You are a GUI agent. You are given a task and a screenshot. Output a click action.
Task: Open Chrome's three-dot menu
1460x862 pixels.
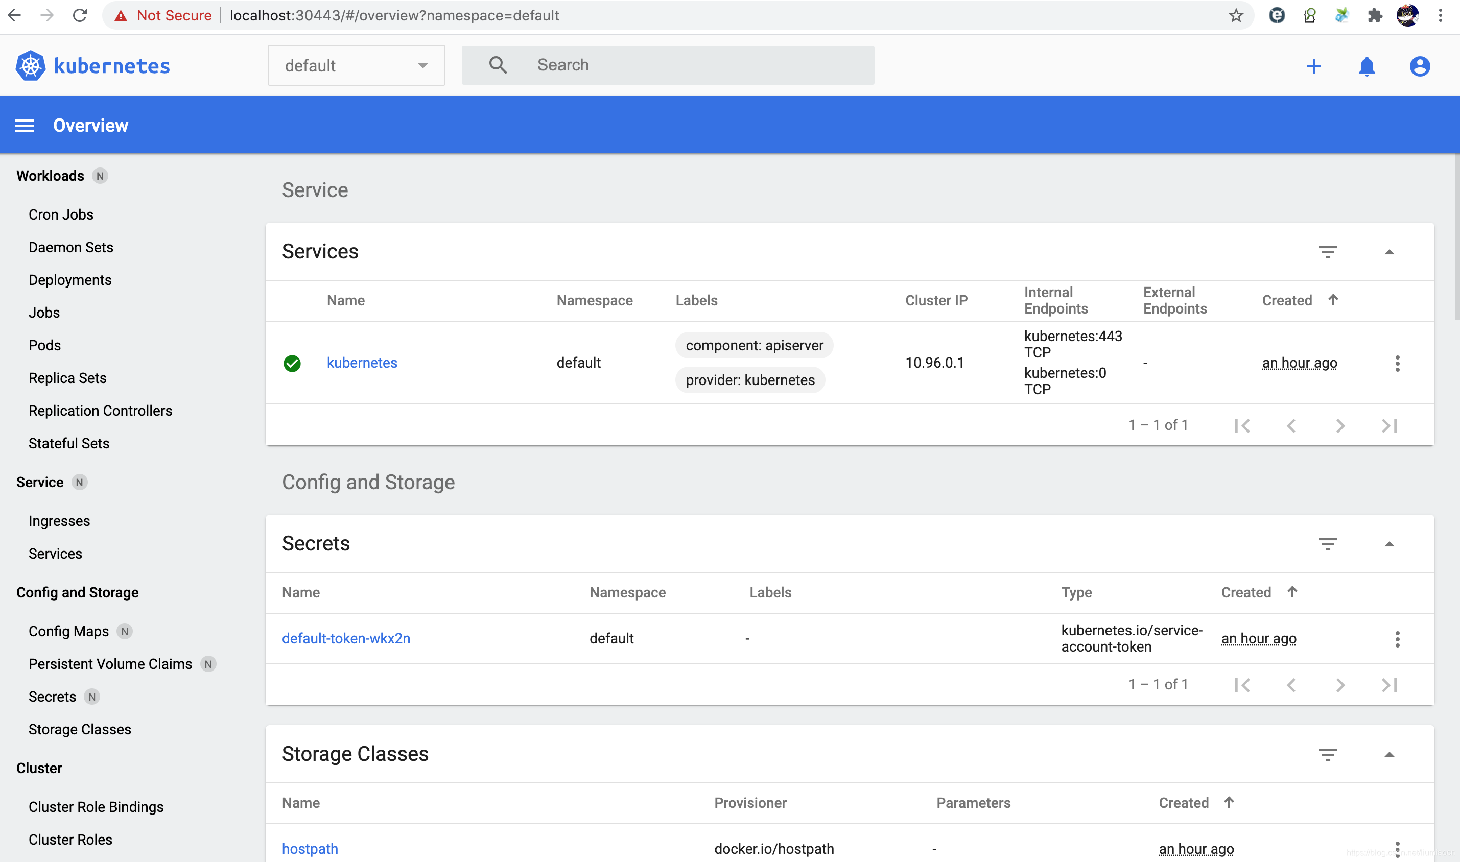(1440, 16)
